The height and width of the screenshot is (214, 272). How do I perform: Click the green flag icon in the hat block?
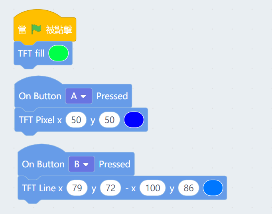tap(36, 29)
